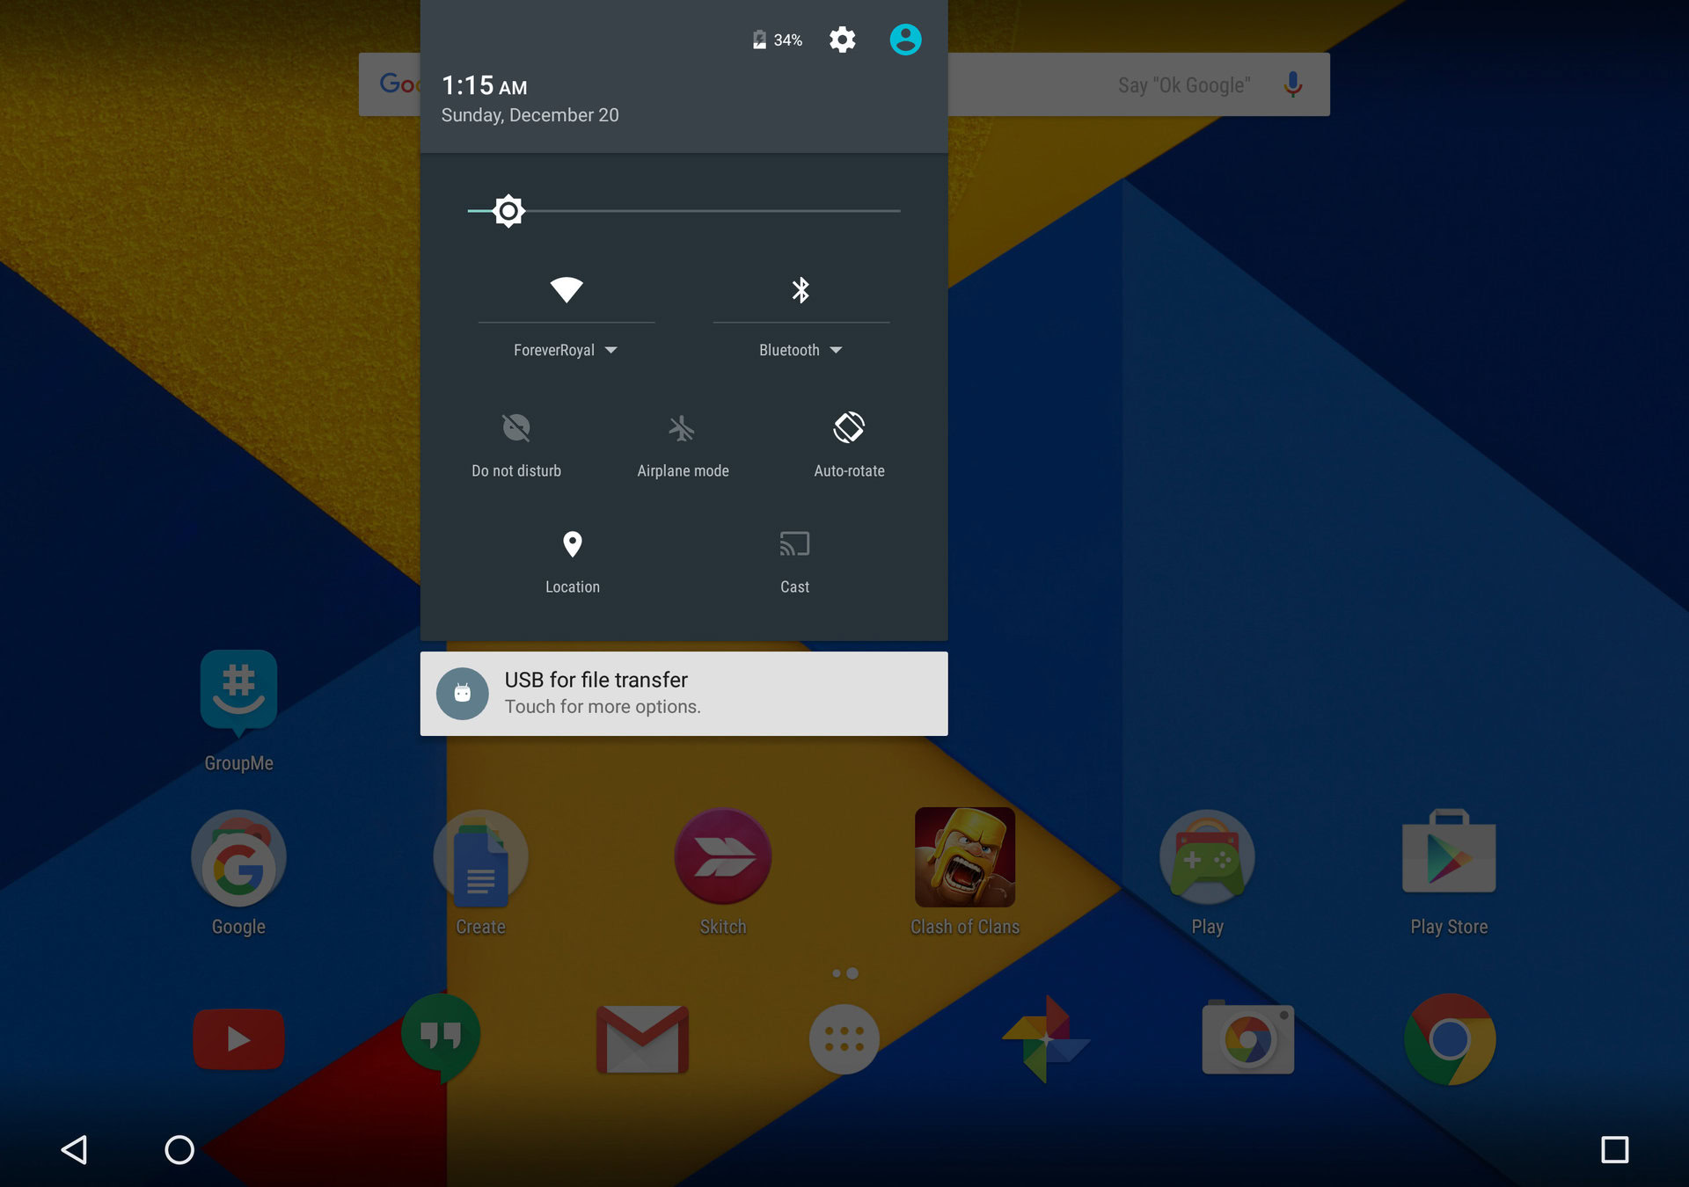Toggle the Bluetooth icon on or off
Image resolution: width=1689 pixels, height=1187 pixels.
[x=801, y=289]
